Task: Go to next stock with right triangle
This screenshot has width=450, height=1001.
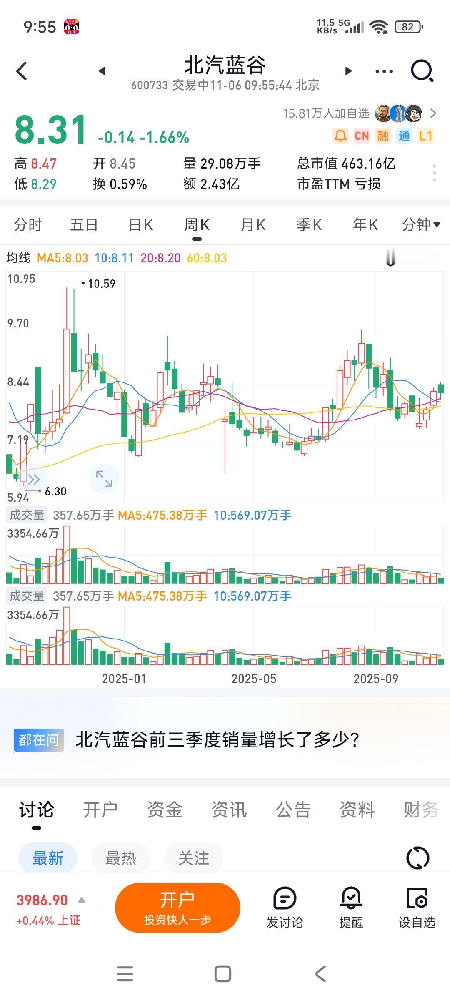Action: 348,71
